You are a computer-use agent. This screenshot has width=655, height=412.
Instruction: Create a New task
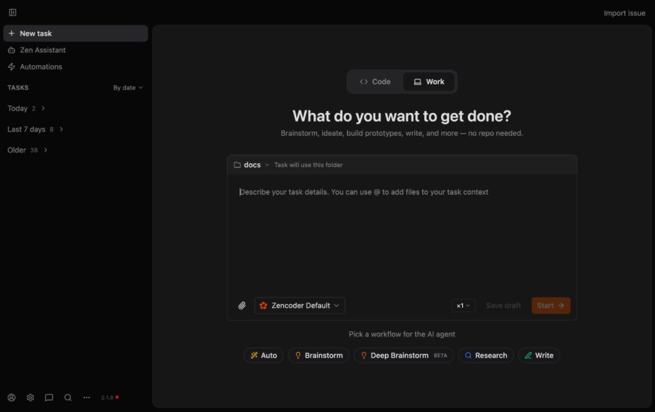click(76, 33)
